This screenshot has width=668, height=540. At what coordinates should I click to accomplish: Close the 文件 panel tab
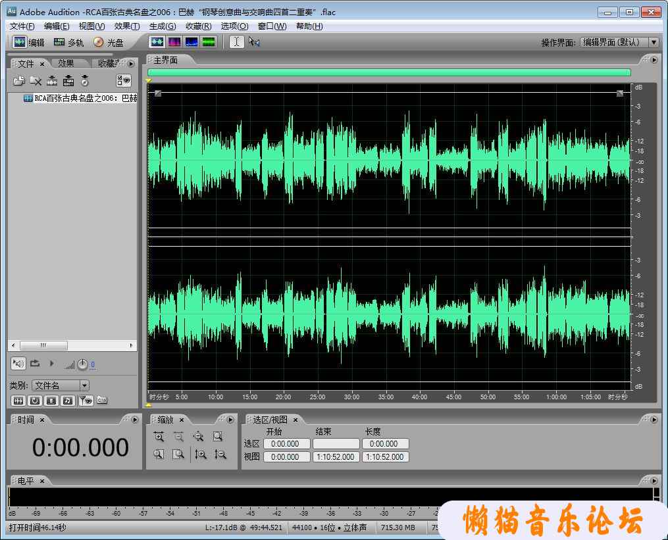pos(42,64)
